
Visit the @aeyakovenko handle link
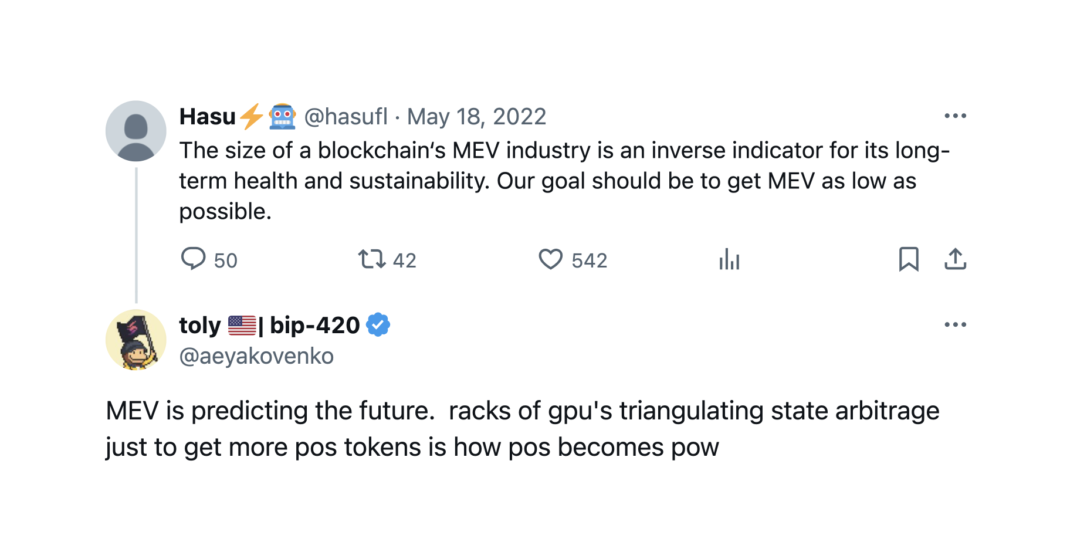click(x=256, y=356)
